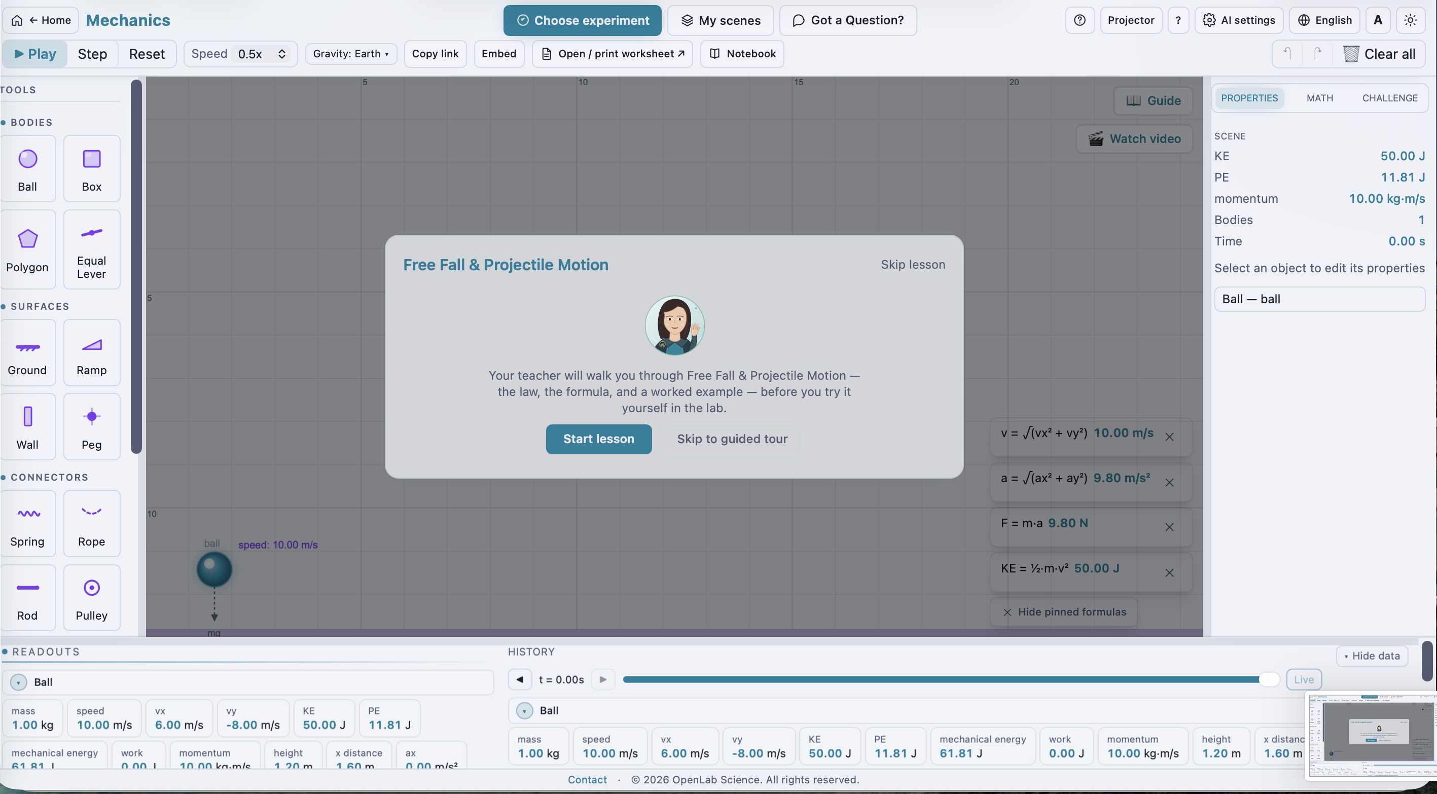Screen dimensions: 1437x794
Task: Toggle the light/dark theme sun icon
Action: click(x=1410, y=20)
